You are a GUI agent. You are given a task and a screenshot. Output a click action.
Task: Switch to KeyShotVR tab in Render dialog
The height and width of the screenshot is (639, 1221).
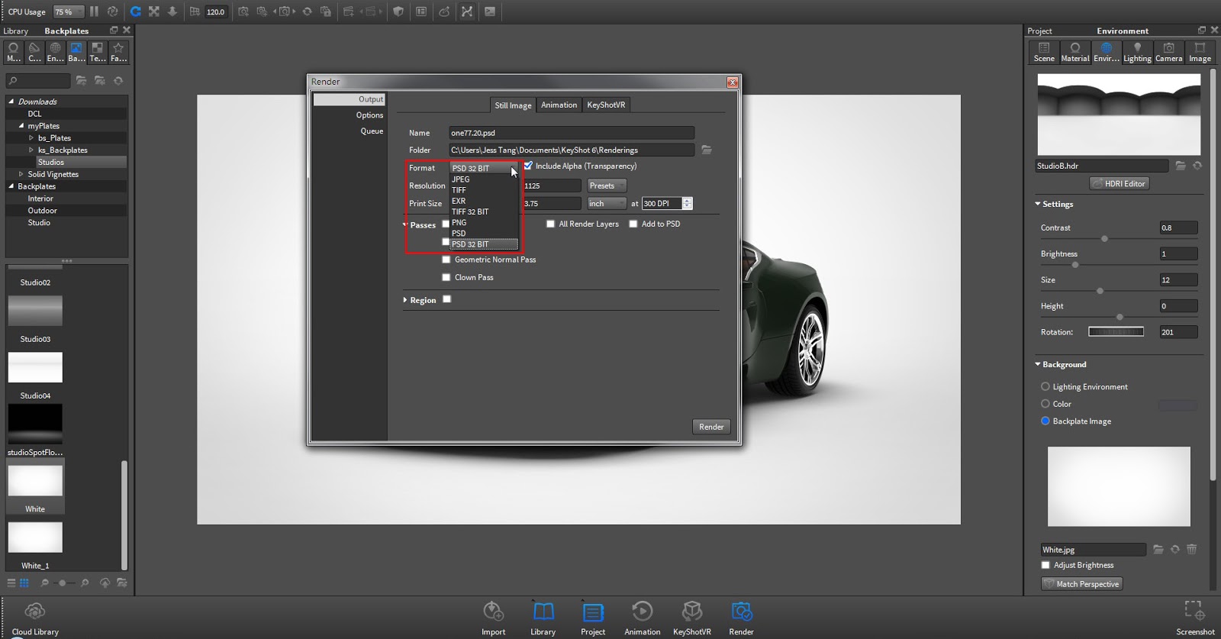click(x=606, y=105)
